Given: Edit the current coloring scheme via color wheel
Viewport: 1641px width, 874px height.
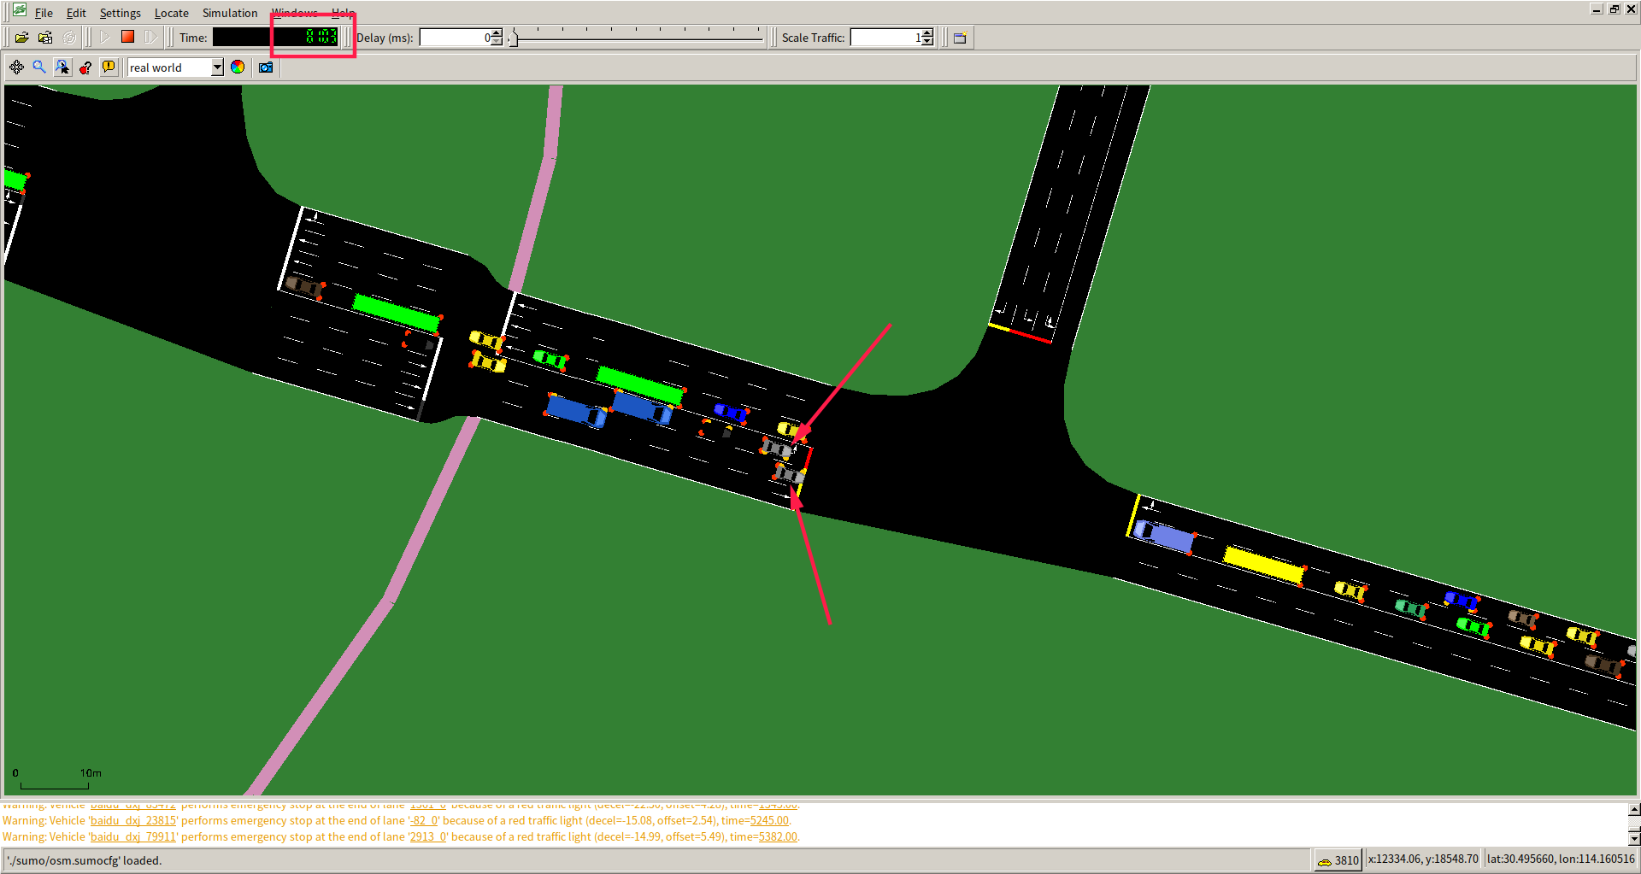Looking at the screenshot, I should (238, 67).
